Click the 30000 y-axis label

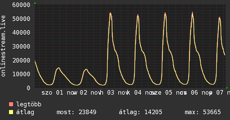pyautogui.click(x=21, y=47)
